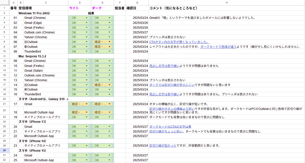Select column D by its header letter
Image resolution: width=305 pixels, height=163 pixels.
click(80, 3)
